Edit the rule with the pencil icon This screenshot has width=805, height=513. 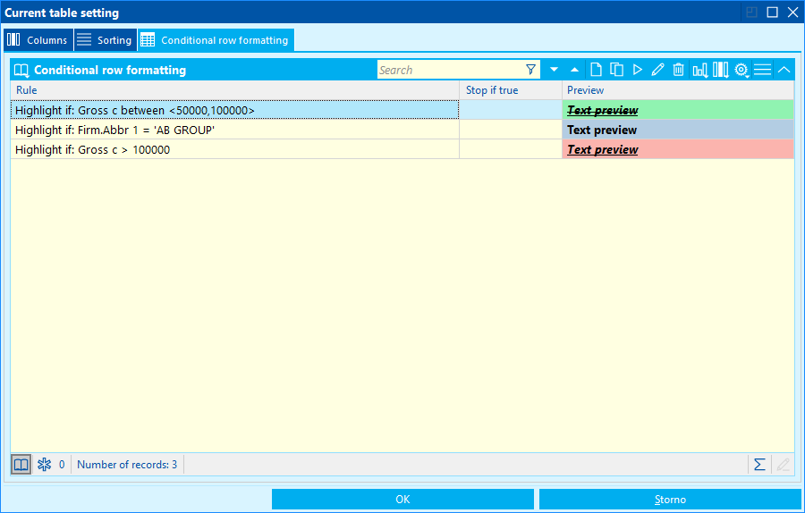coord(657,69)
